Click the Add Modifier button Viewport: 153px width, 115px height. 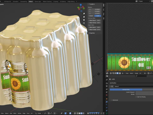(131, 83)
